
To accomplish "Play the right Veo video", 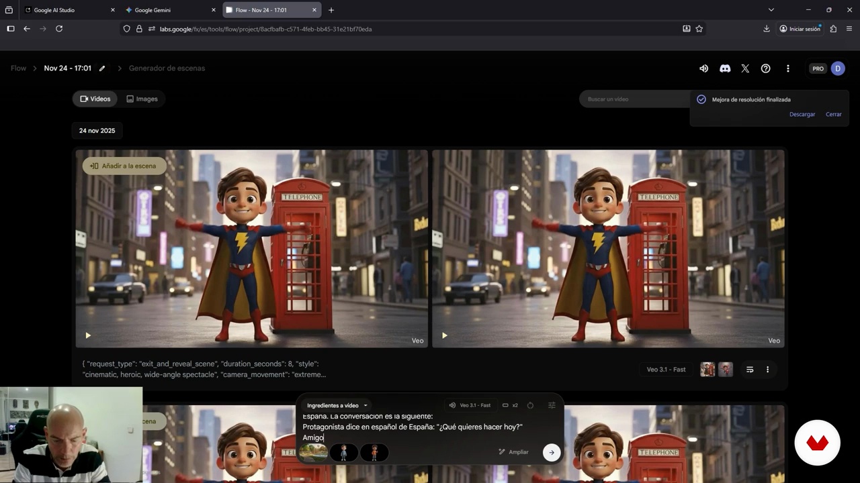I will click(444, 335).
